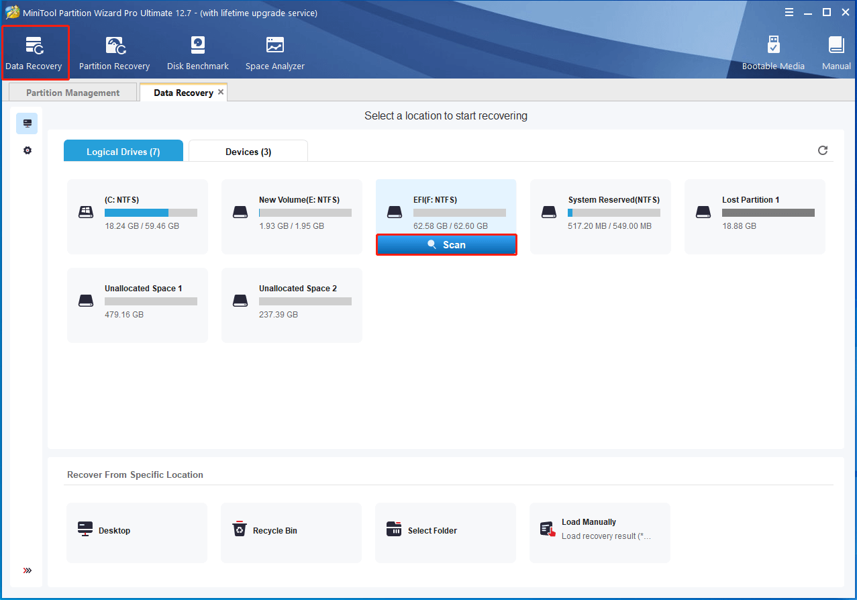Click the MiniTool app logo in title bar
The image size is (857, 600).
[13, 13]
